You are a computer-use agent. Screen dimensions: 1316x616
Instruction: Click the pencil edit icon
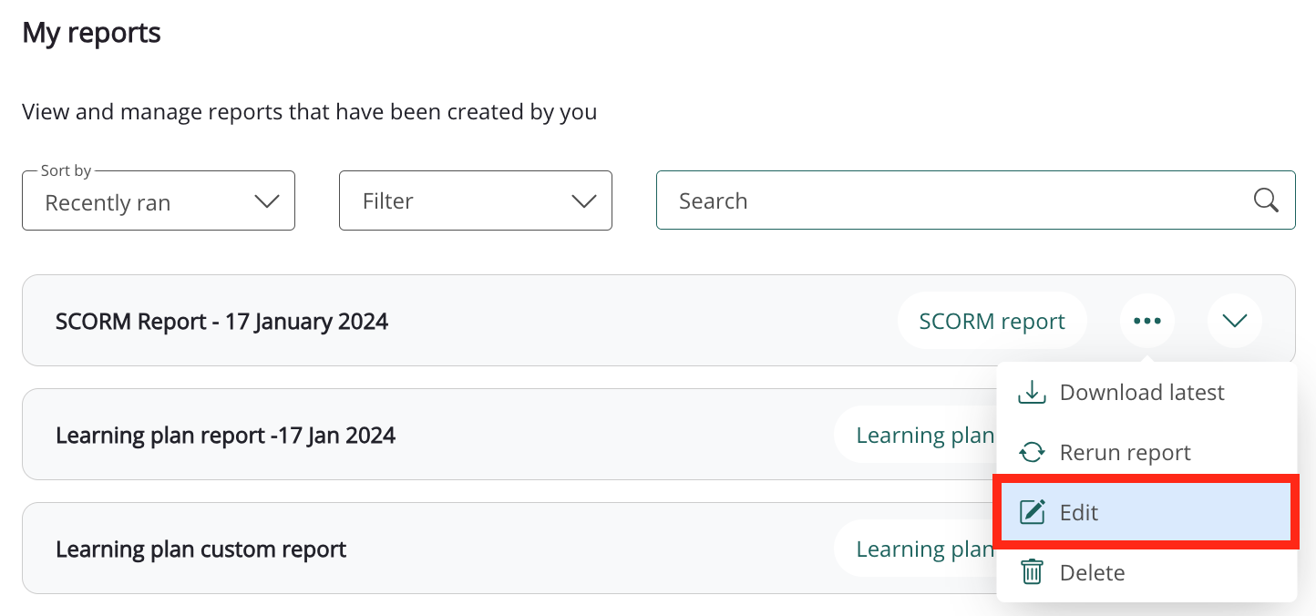coord(1032,512)
